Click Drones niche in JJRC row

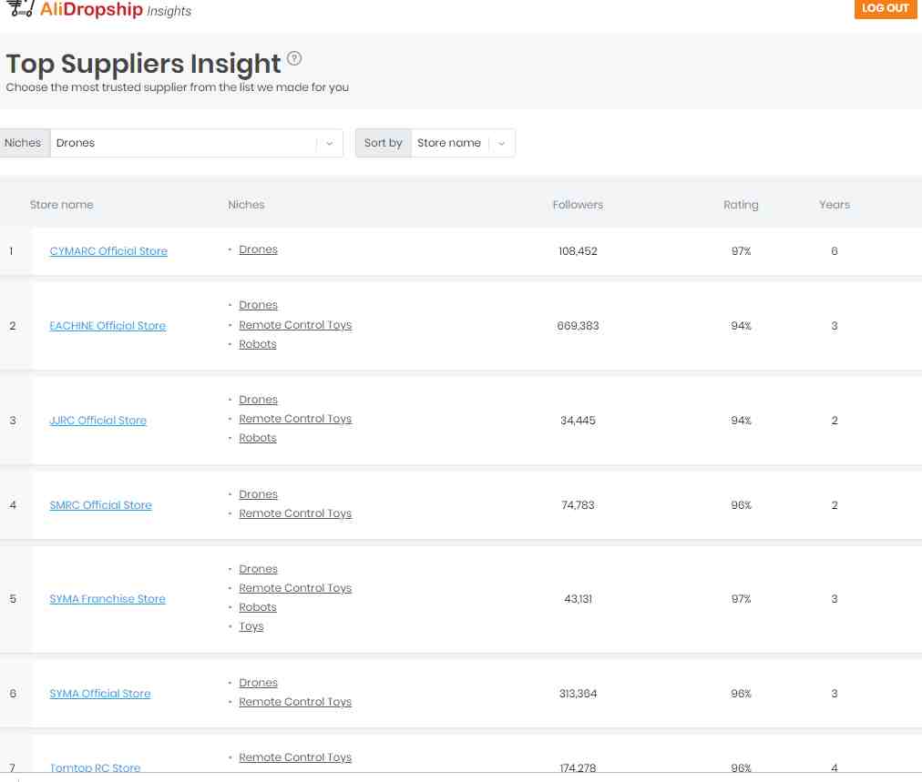point(258,400)
